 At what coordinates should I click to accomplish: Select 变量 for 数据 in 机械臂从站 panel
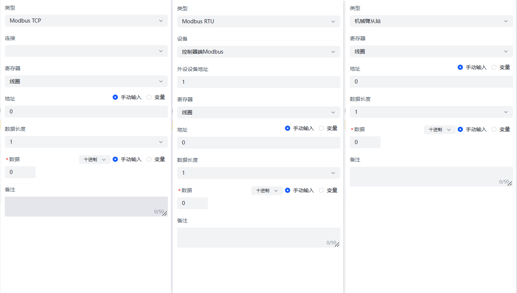pyautogui.click(x=494, y=129)
